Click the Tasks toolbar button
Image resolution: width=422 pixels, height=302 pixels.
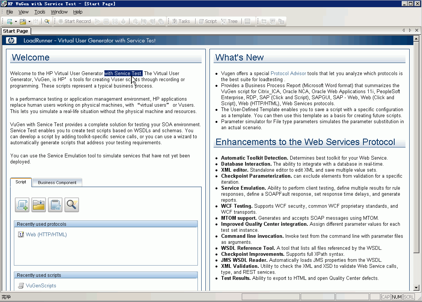coord(181,21)
